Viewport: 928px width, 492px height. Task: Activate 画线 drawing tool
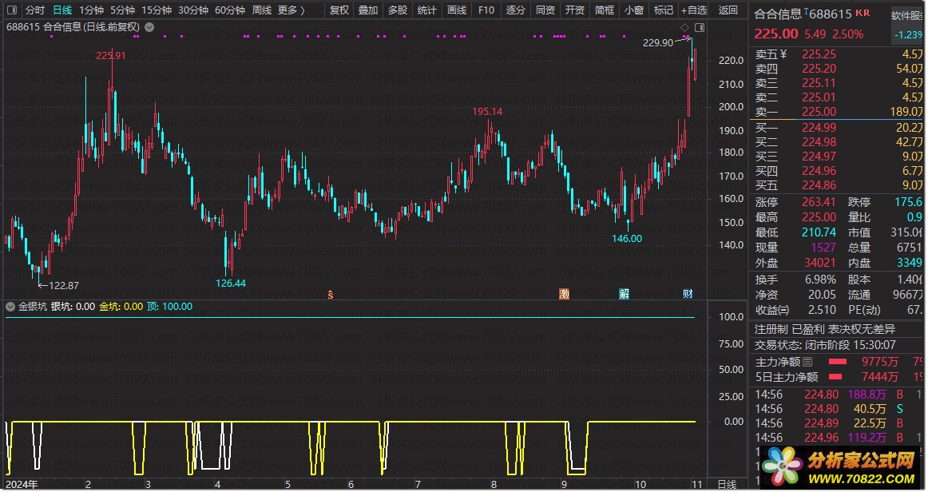[x=456, y=10]
